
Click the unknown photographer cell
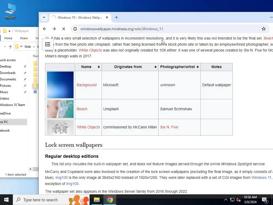(179, 85)
